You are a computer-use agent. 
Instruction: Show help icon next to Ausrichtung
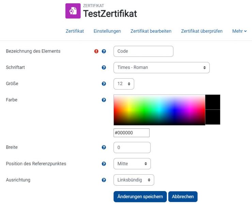[x=104, y=180]
